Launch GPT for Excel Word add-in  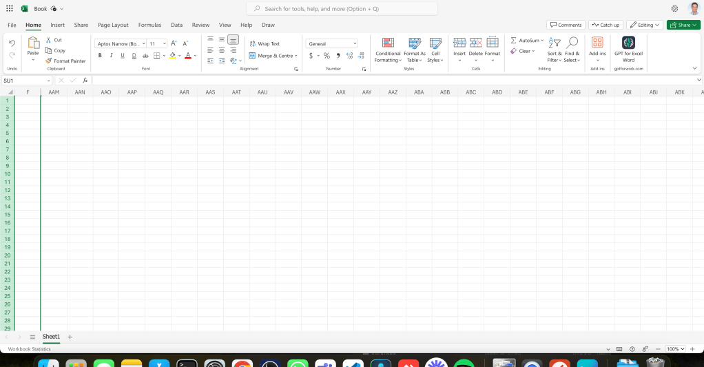(x=628, y=50)
